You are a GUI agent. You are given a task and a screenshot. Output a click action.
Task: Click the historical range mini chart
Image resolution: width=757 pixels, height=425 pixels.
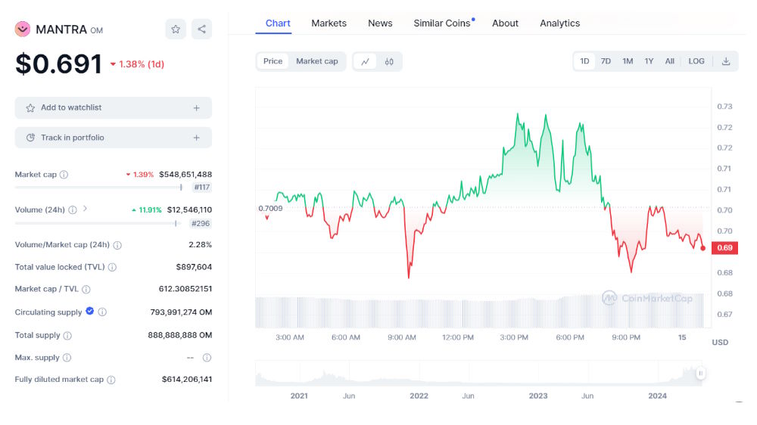pyautogui.click(x=478, y=374)
